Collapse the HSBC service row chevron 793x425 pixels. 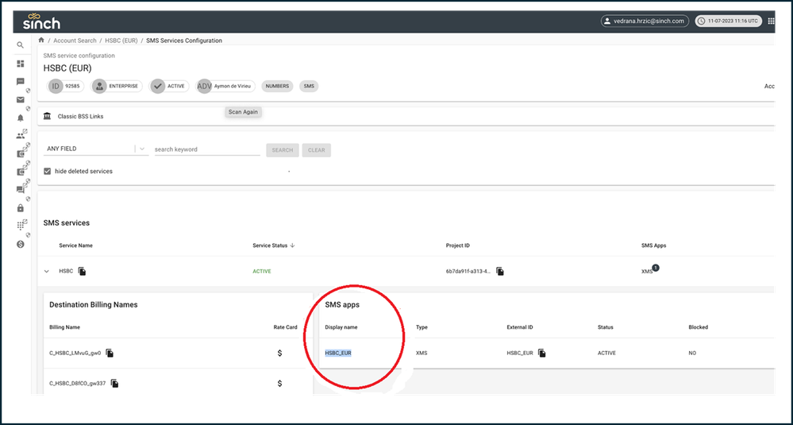47,272
